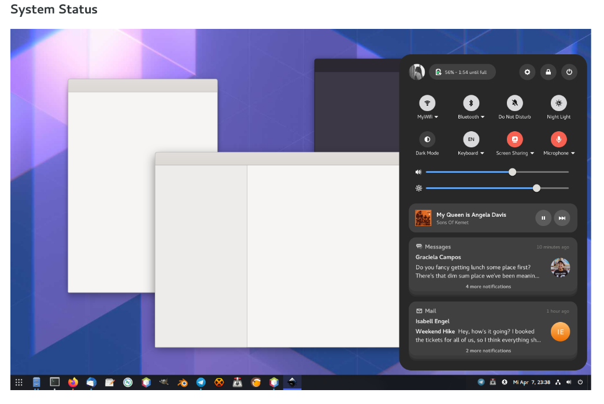Click the user avatar in the status panel
This screenshot has height=404, width=604.
[417, 72]
